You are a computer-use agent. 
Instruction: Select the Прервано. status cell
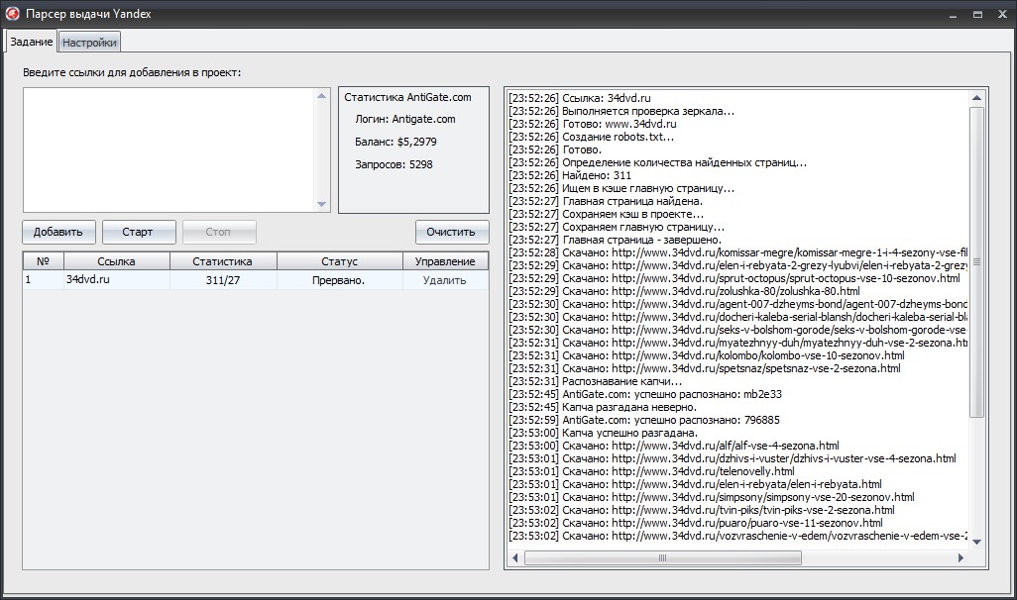[339, 280]
